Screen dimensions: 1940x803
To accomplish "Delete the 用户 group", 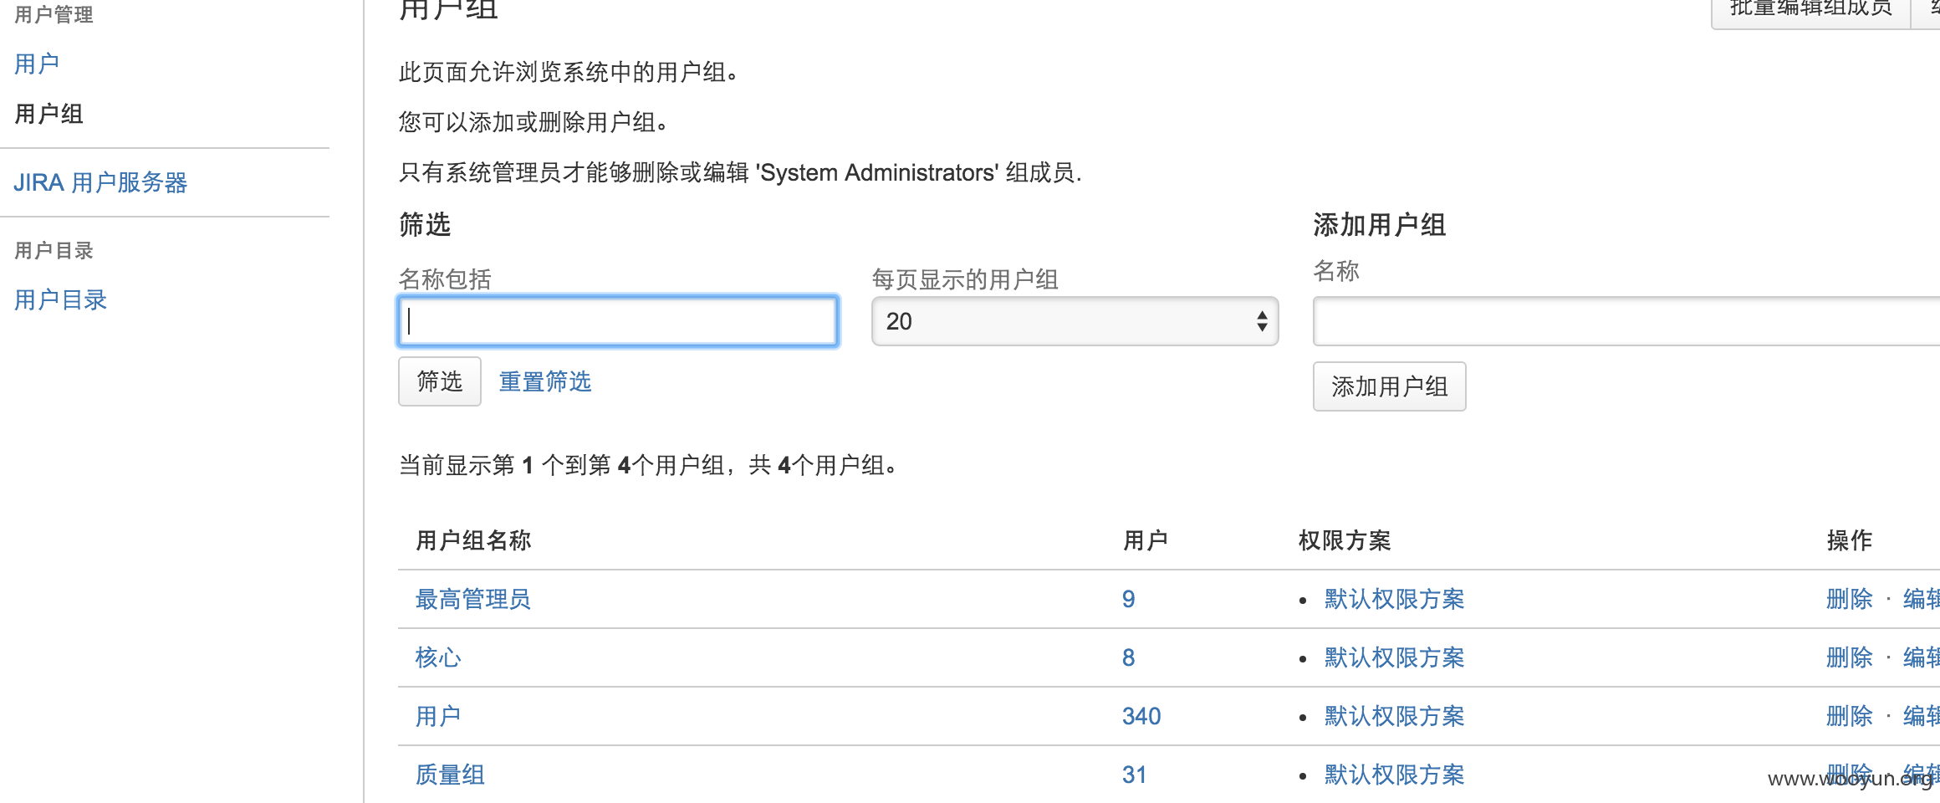I will click(x=1850, y=716).
